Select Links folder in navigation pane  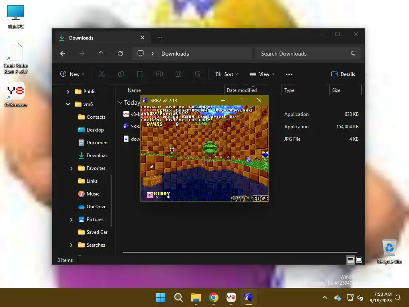pos(88,181)
